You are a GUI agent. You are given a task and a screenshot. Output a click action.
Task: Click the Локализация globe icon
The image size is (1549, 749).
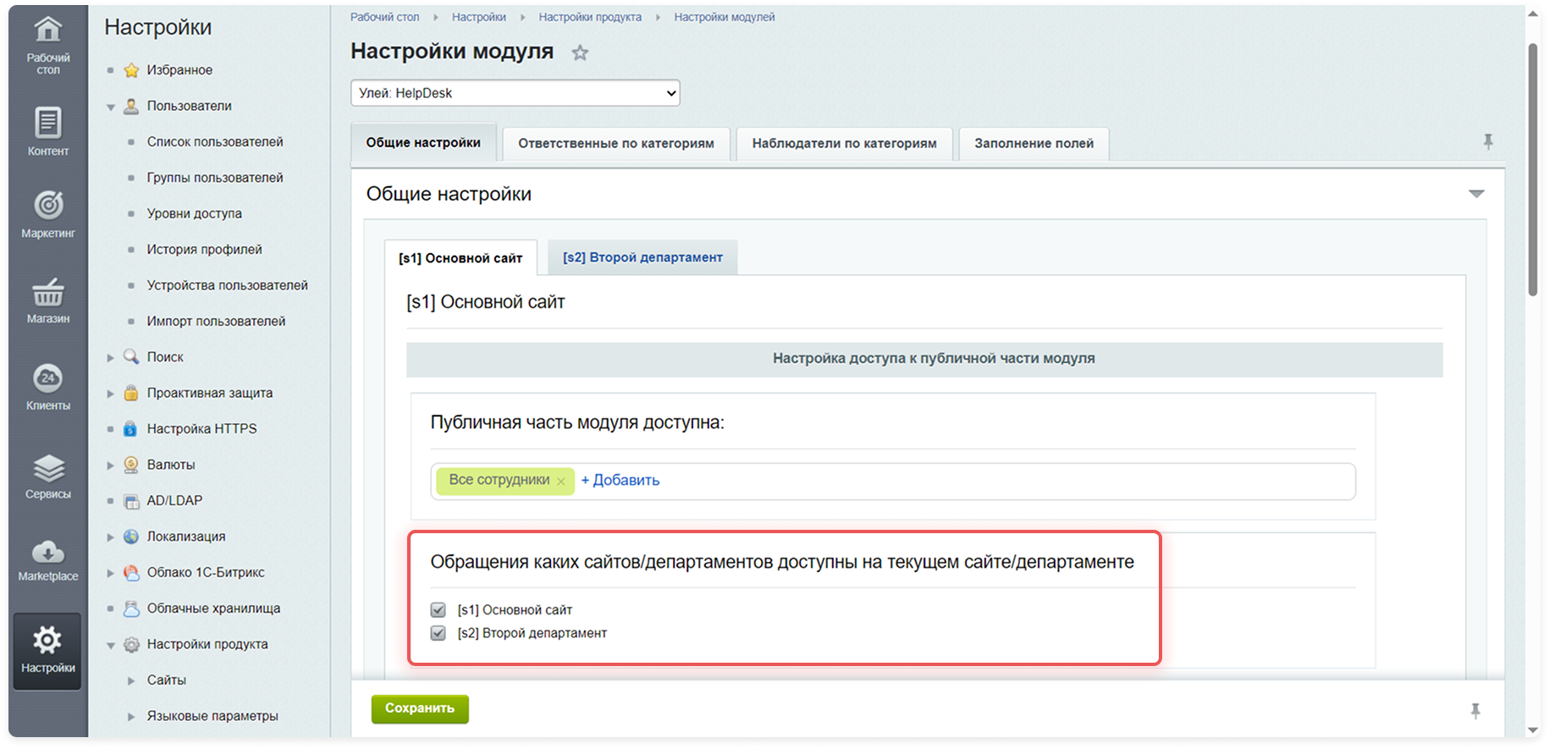pos(131,537)
